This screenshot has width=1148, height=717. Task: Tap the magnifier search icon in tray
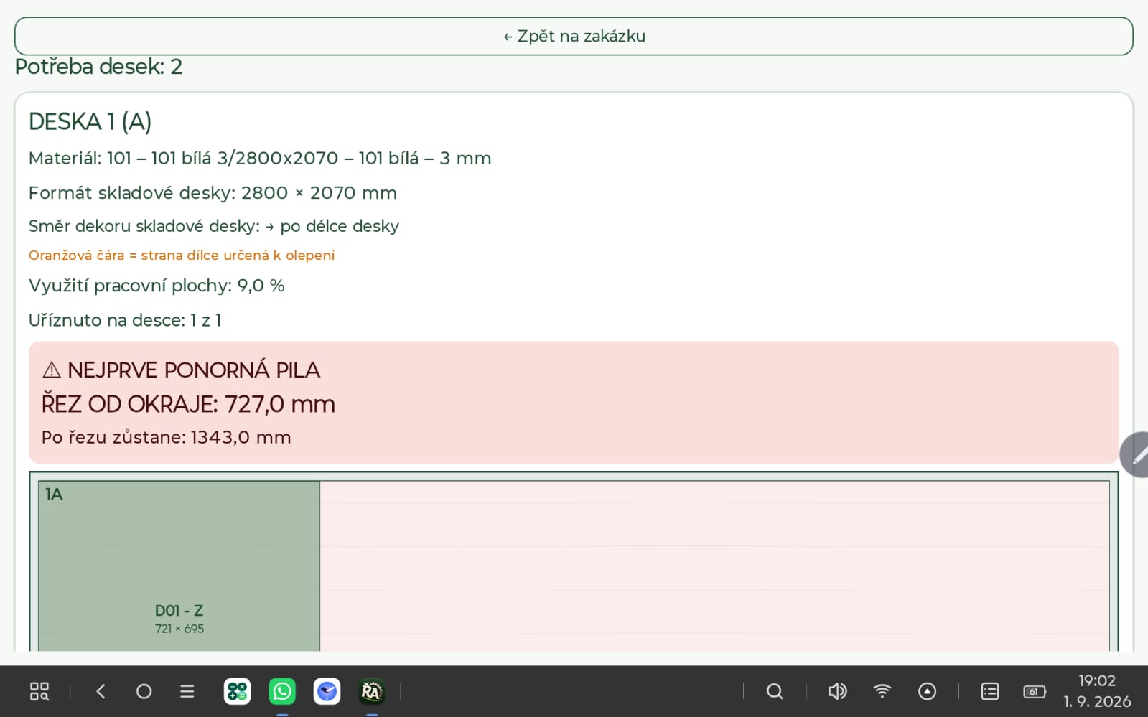[775, 691]
